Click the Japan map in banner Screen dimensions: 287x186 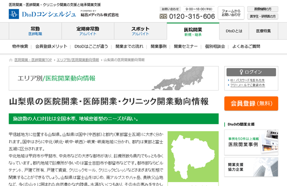(x=178, y=78)
